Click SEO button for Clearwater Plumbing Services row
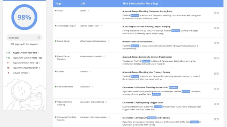The width and height of the screenshot is (227, 127). [216, 119]
